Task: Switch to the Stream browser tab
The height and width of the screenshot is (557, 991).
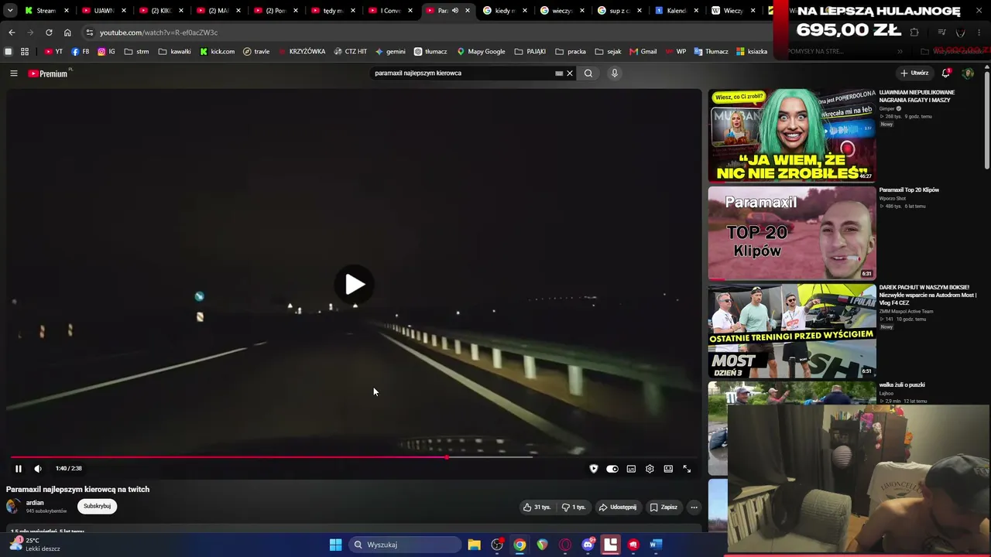Action: (x=46, y=11)
